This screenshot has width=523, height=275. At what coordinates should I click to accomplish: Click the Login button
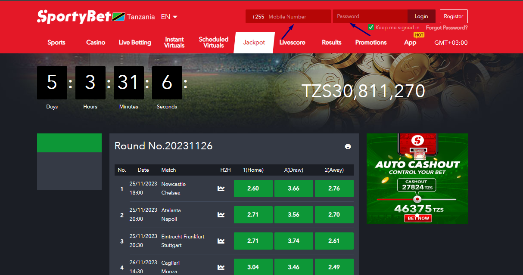click(421, 16)
